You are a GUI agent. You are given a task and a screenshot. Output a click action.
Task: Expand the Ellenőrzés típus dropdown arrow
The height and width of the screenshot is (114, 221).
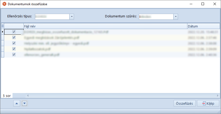click(x=72, y=17)
